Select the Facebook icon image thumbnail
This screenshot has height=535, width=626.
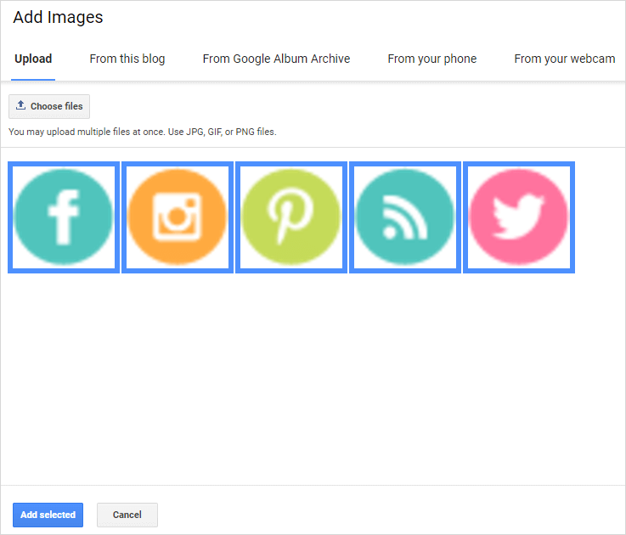pyautogui.click(x=64, y=217)
